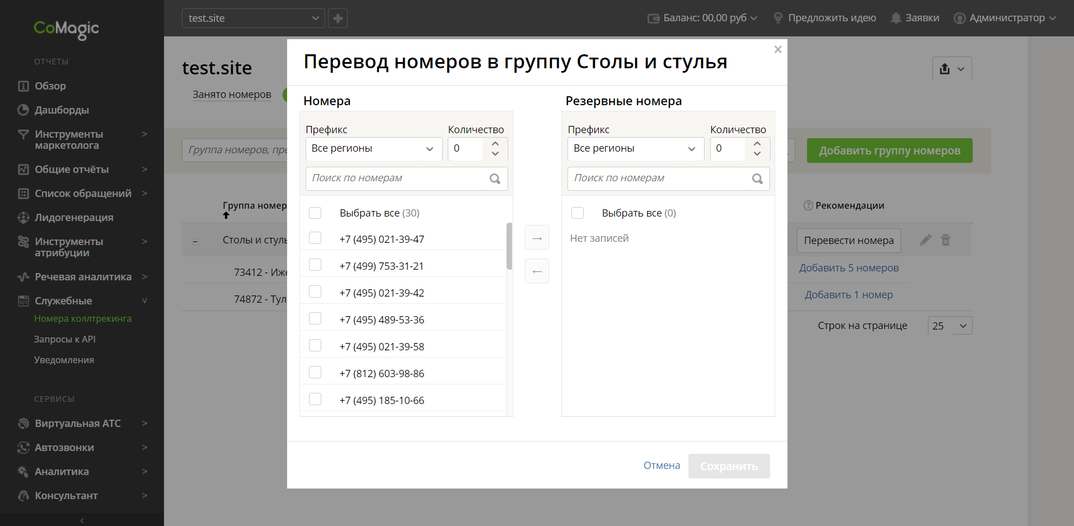Open Номера коллтрекинга submenu item

coord(83,319)
